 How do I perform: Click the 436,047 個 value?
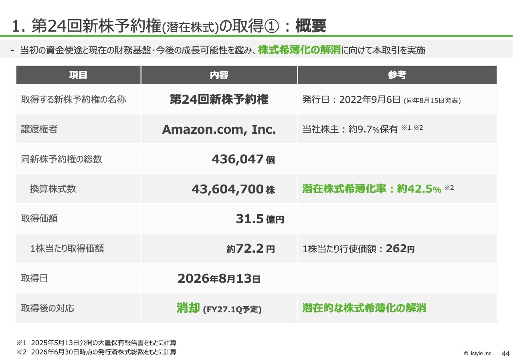click(243, 159)
